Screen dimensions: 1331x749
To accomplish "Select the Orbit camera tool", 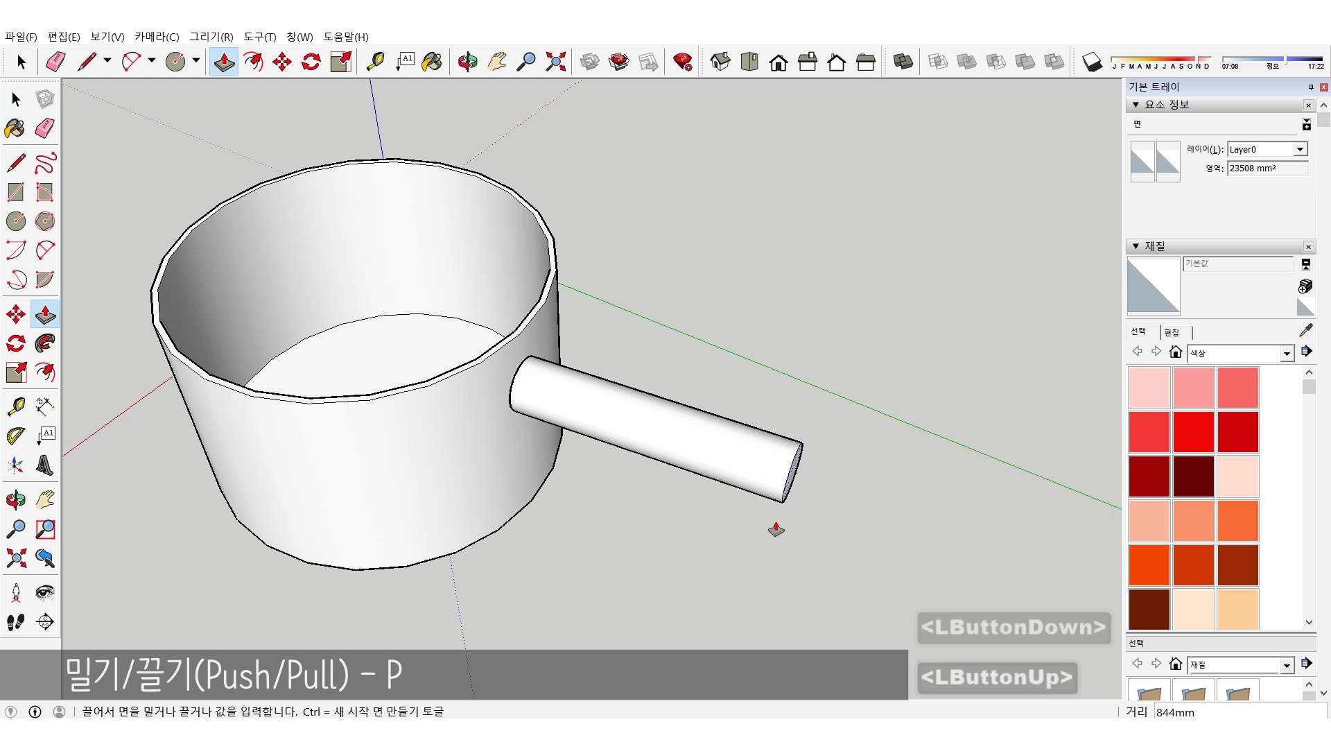I will 467,62.
